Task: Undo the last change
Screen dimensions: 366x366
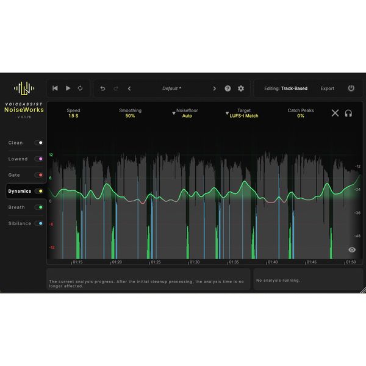Action: point(102,88)
